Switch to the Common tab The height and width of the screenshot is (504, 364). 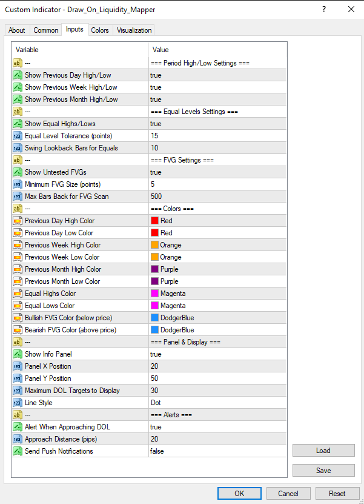[x=46, y=30]
